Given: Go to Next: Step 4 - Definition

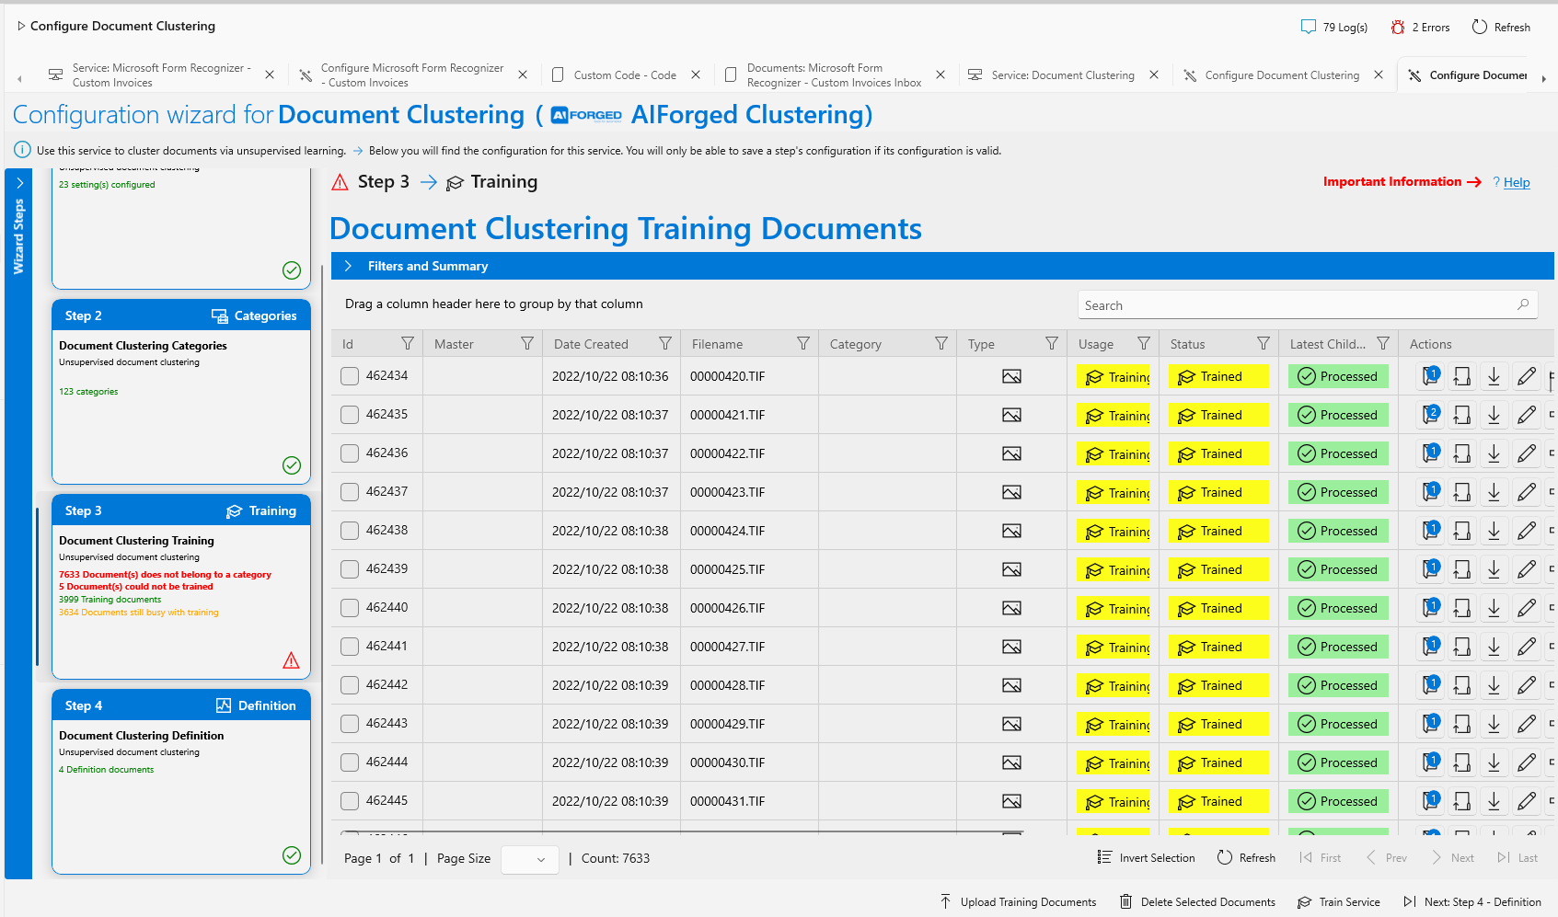Looking at the screenshot, I should 1472,902.
